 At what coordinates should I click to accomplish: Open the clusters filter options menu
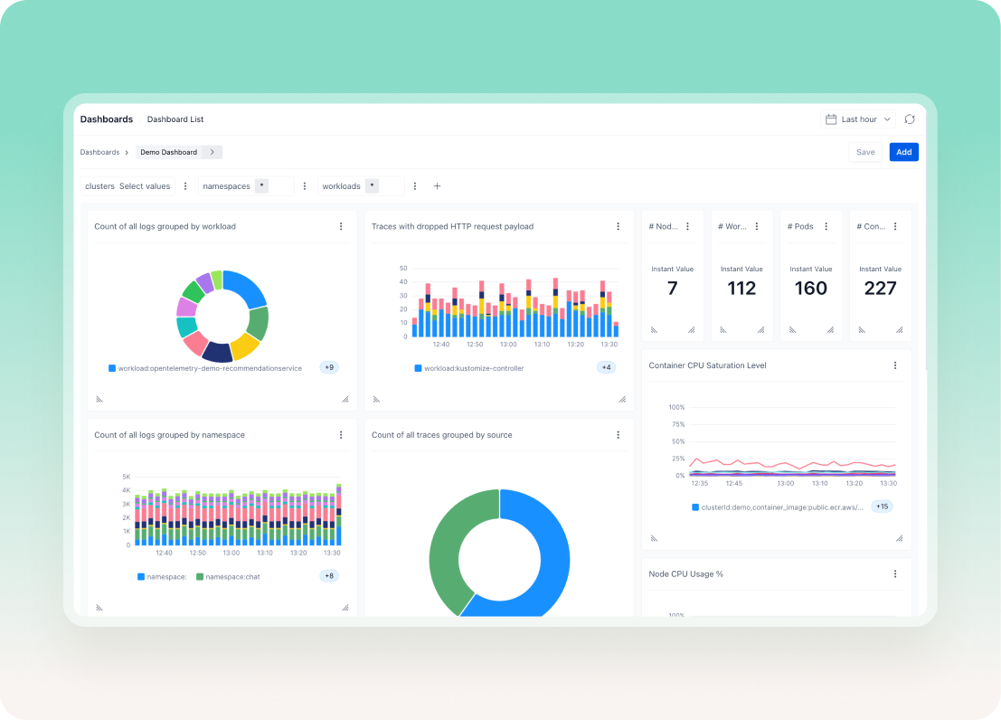185,186
